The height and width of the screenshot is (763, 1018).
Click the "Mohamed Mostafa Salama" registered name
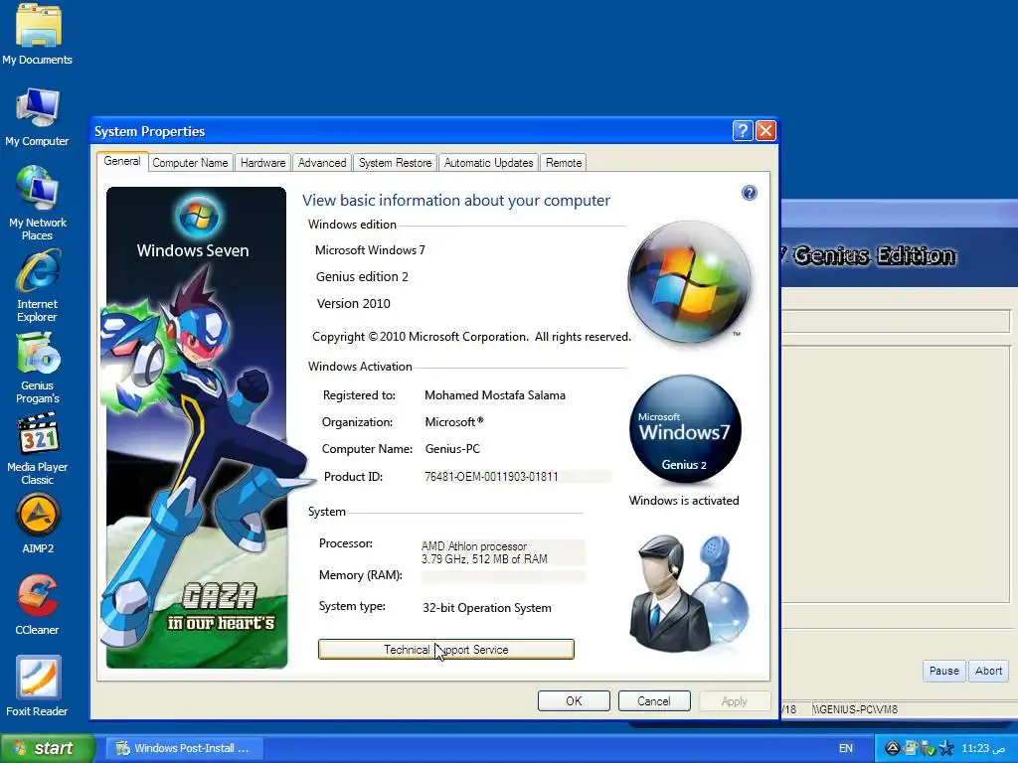point(495,395)
